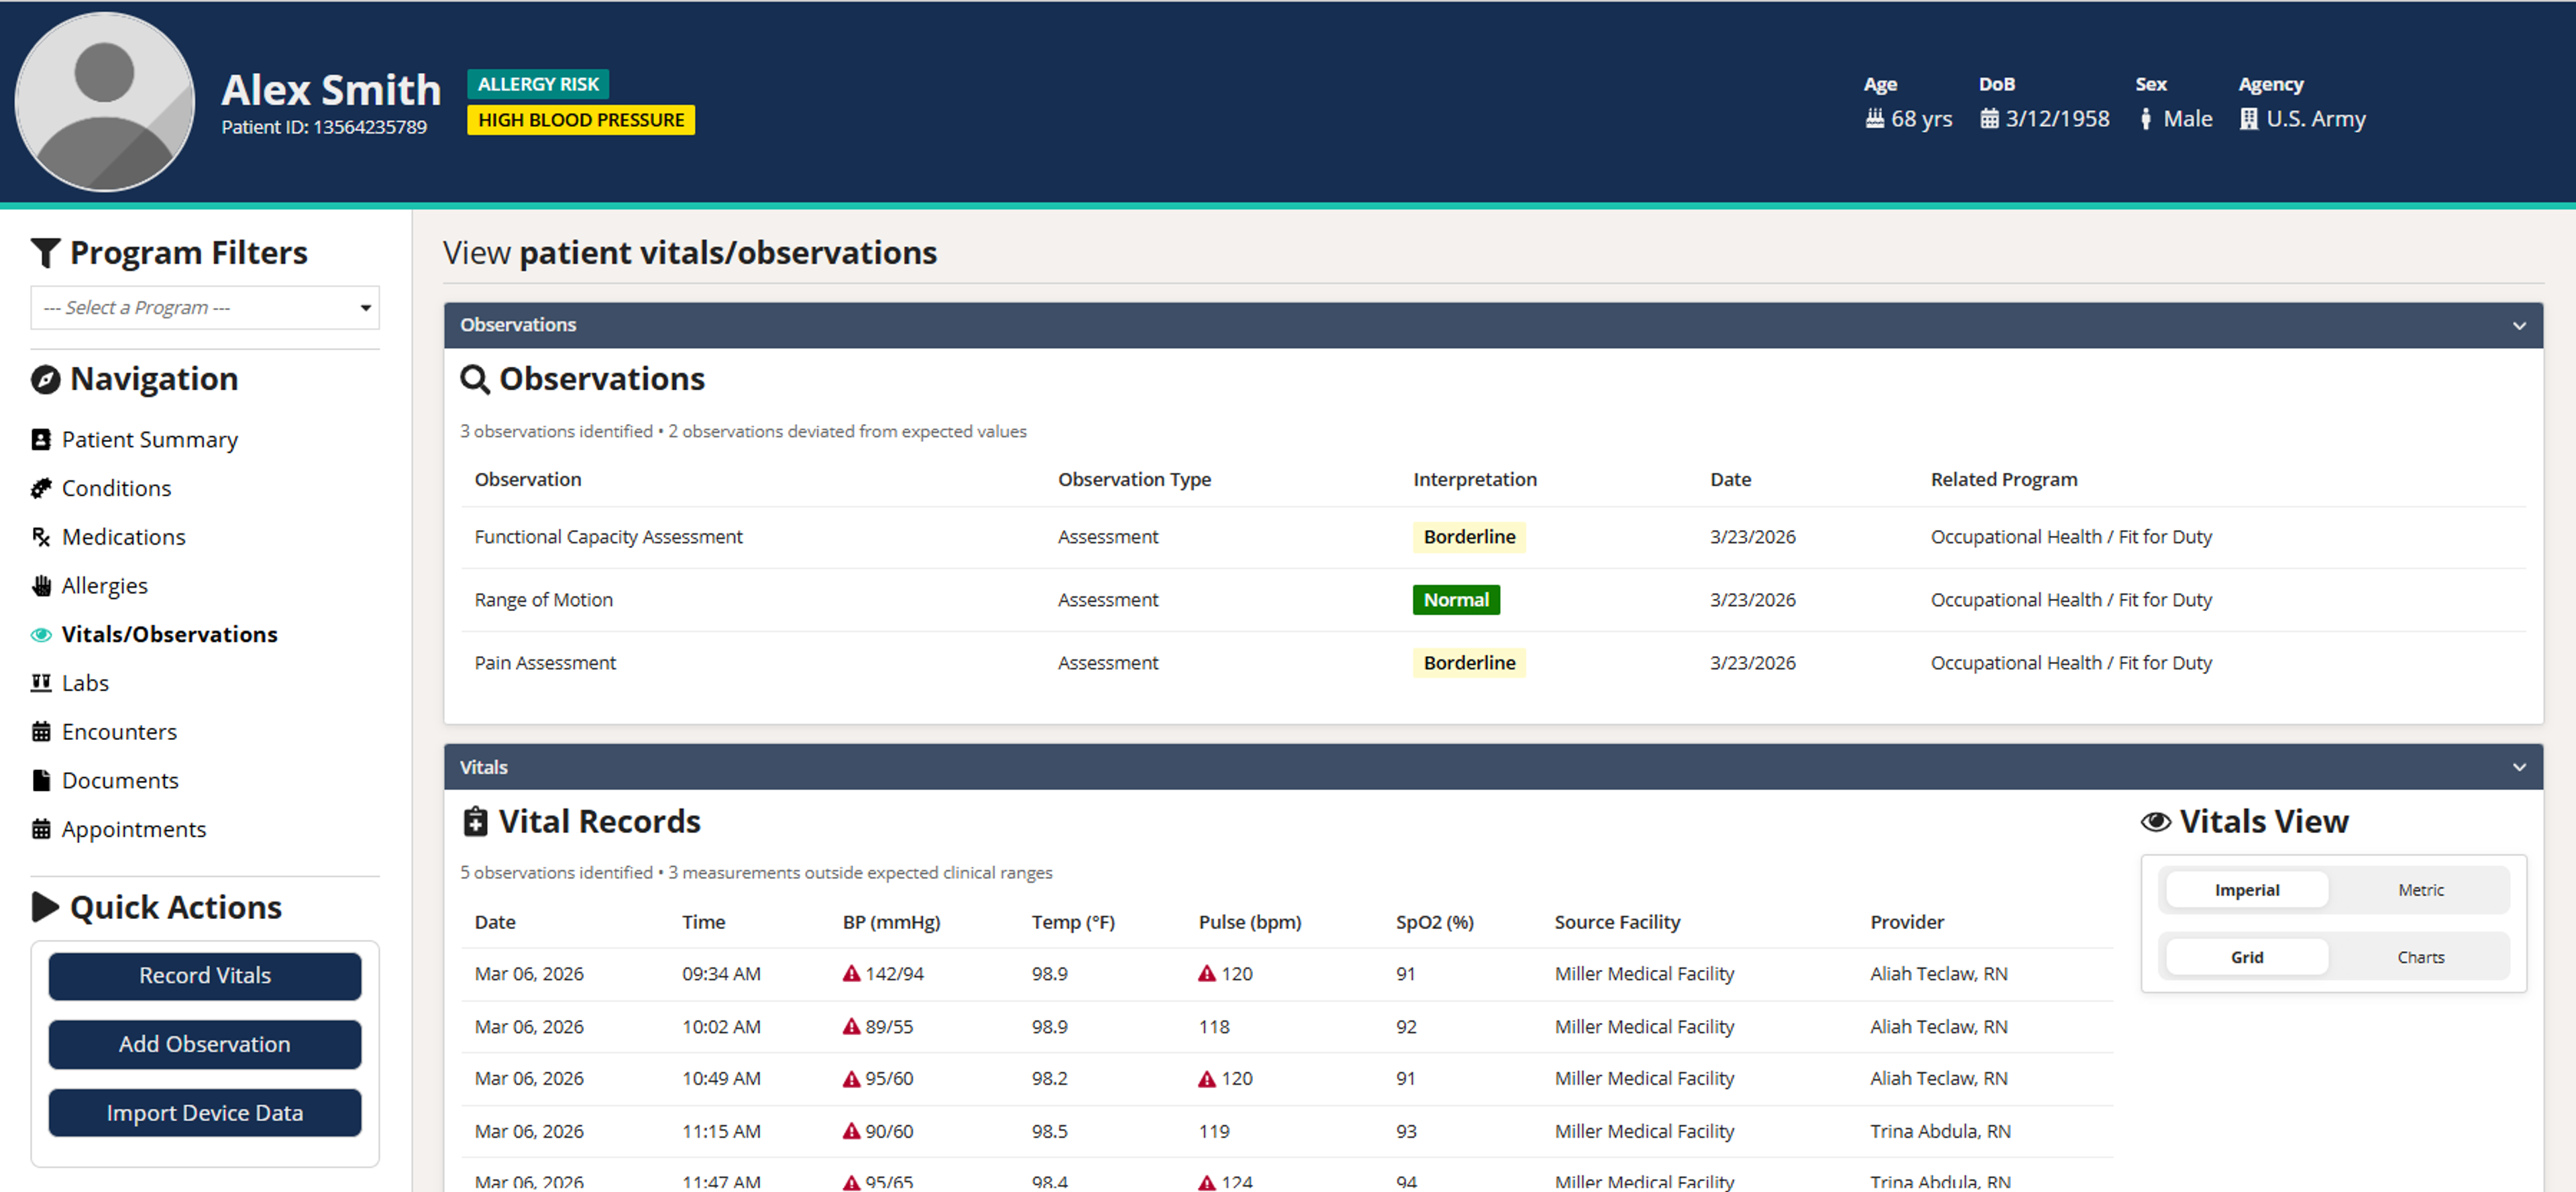Click the Normal tag for Range of Motion
Viewport: 2576px width, 1192px height.
coord(1456,601)
